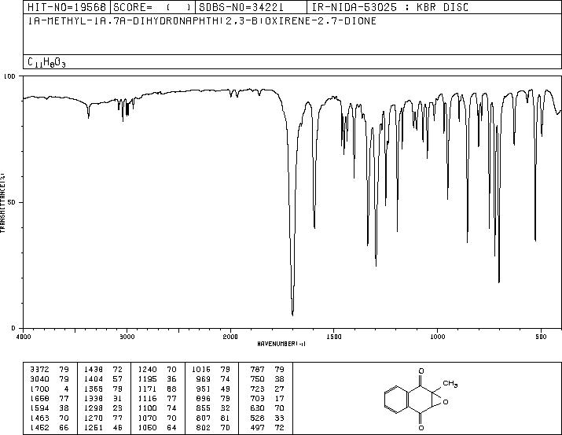
Task: Select the 1658 peak entry in table
Action: click(x=49, y=398)
